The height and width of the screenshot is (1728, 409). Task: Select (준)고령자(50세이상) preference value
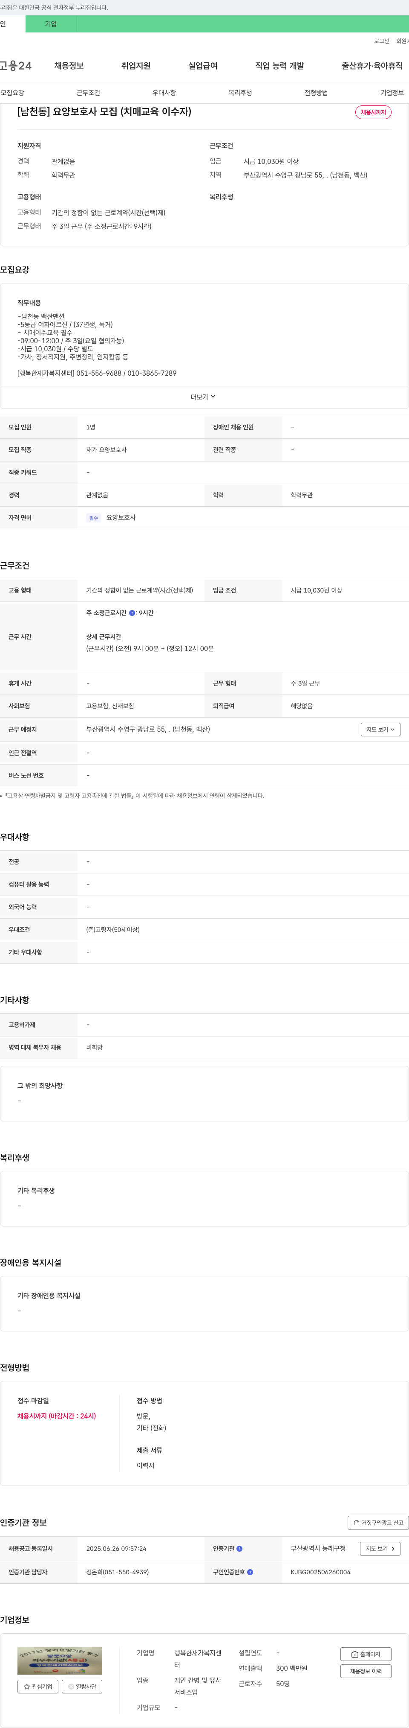(x=113, y=929)
